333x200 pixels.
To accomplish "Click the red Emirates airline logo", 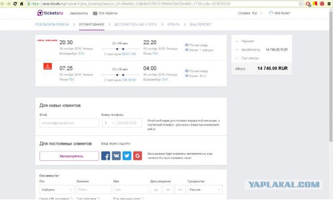I will pos(47,66).
